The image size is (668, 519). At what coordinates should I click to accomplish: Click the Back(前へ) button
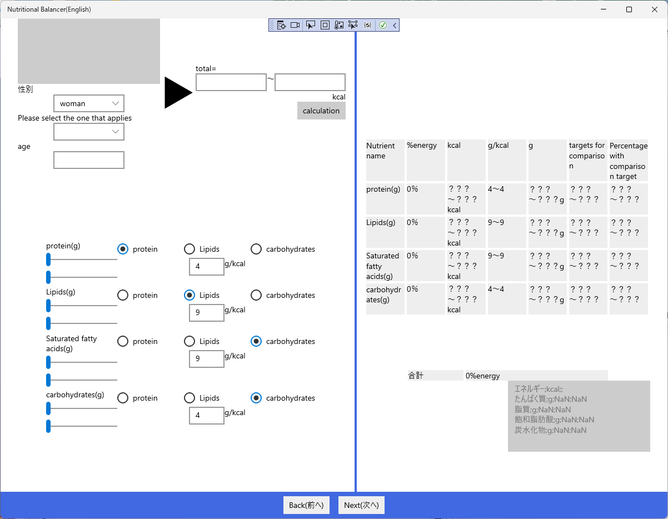click(x=306, y=505)
